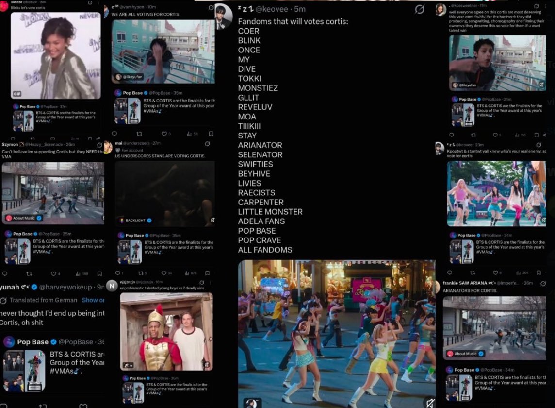The height and width of the screenshot is (408, 555).
Task: Like Szymon's "Can't believe im supporting Cortis" post
Action: point(53,273)
